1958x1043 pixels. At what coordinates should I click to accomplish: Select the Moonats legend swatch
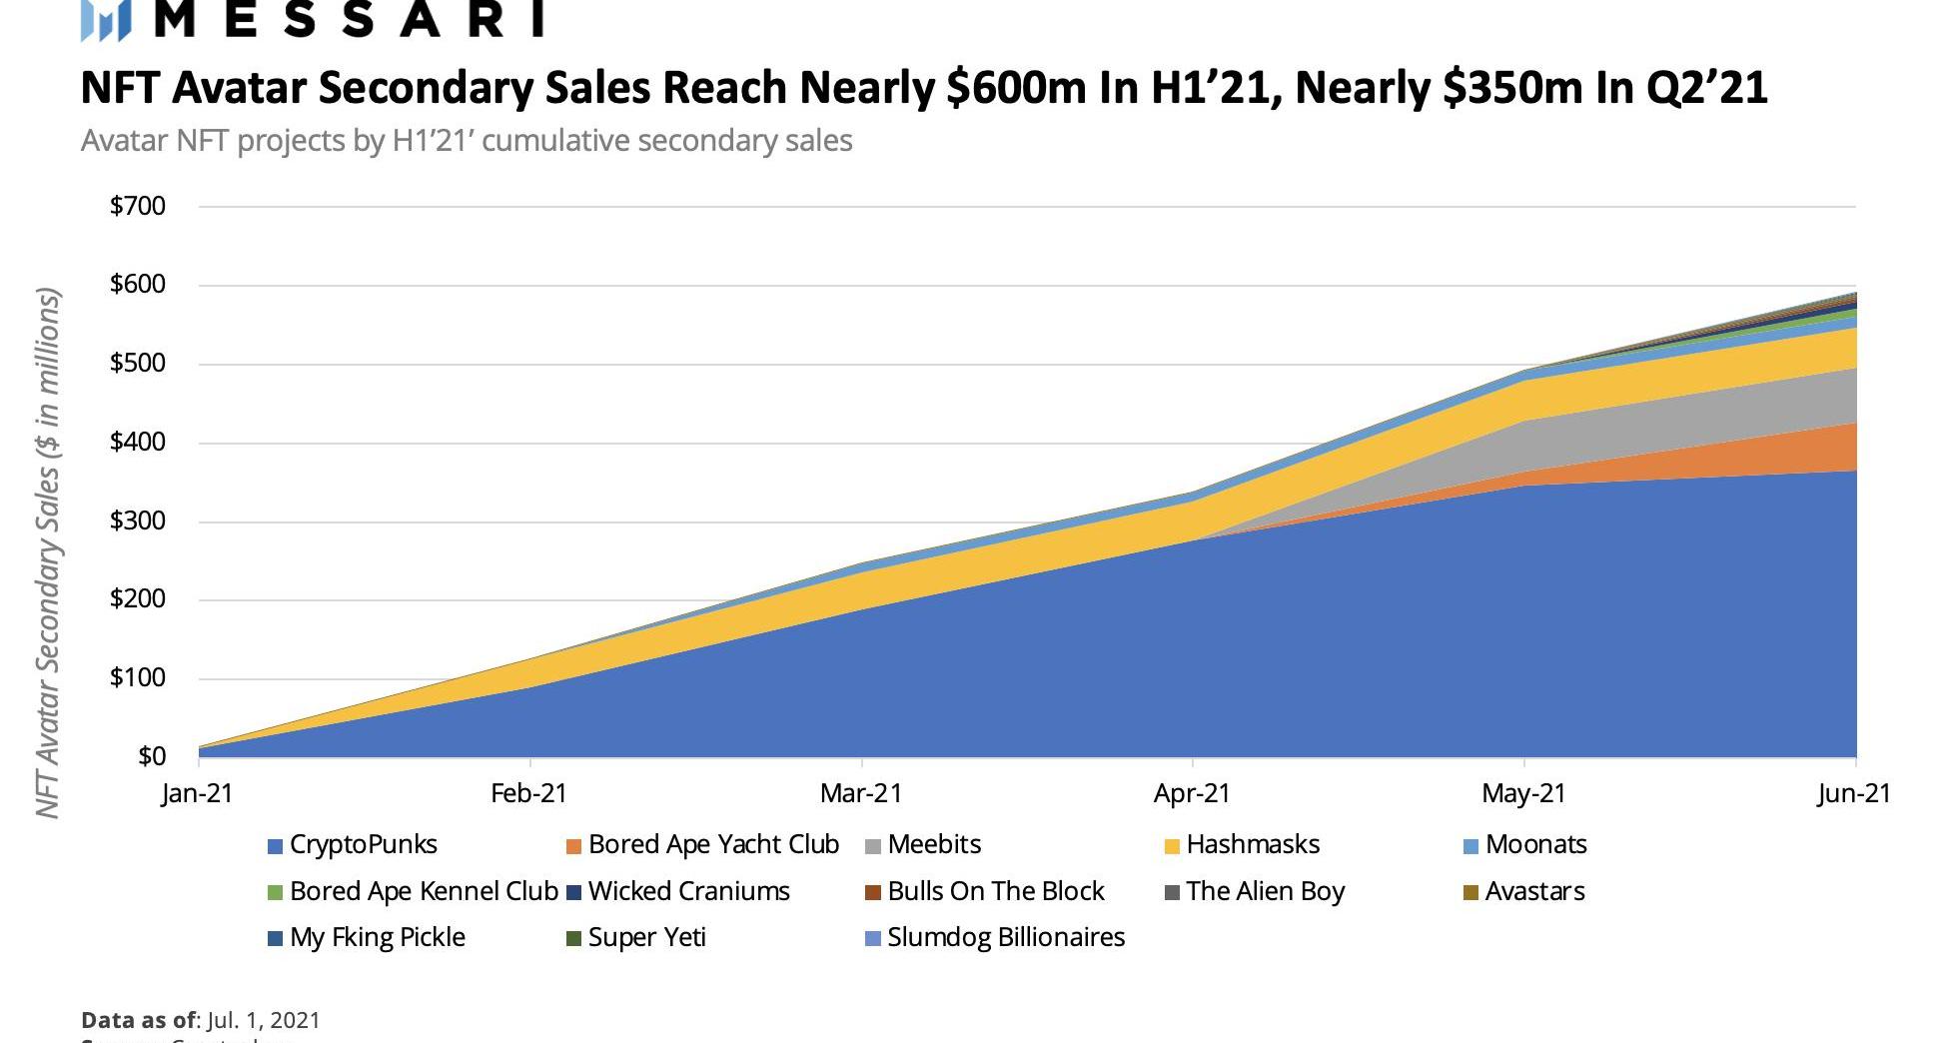click(1470, 847)
